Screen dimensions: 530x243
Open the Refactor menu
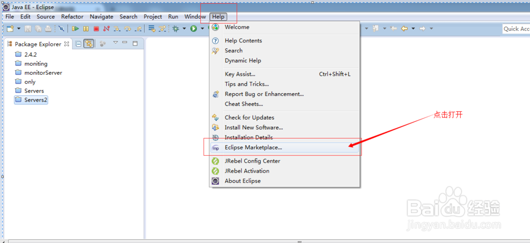tap(72, 16)
